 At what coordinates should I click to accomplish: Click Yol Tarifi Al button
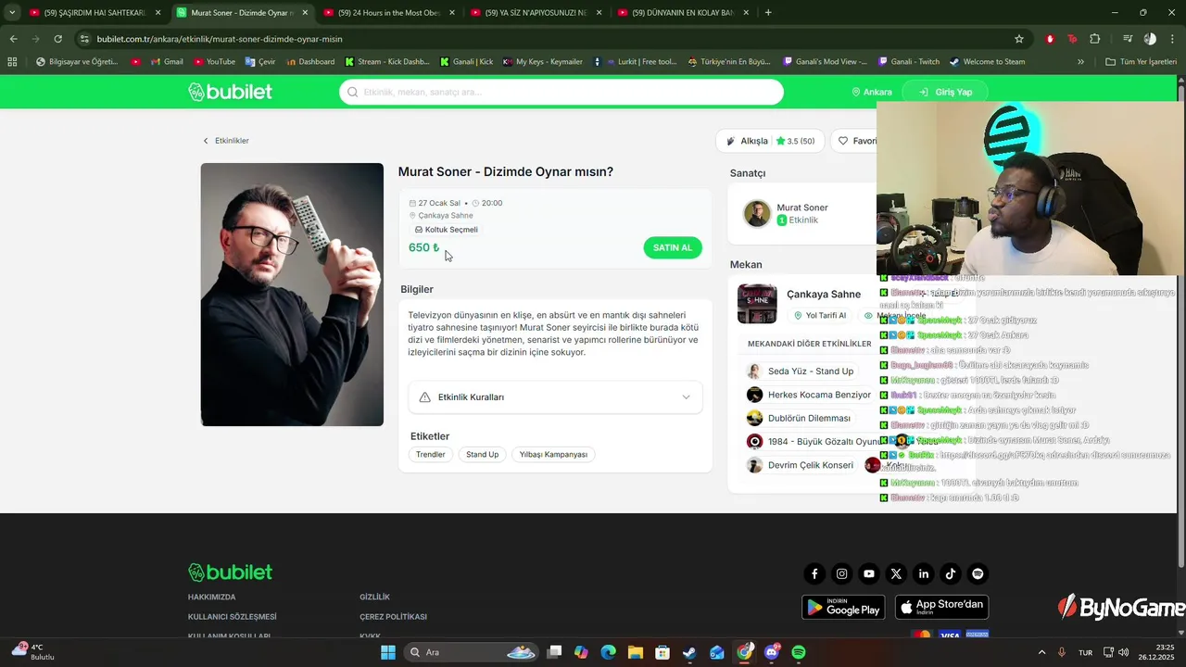[x=820, y=315]
